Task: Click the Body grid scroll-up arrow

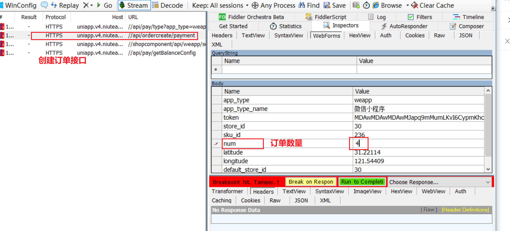Action: click(x=488, y=91)
